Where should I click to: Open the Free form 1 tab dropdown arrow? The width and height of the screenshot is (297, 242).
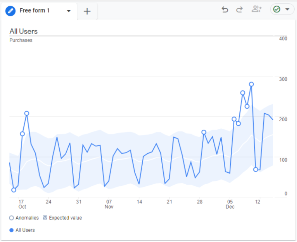coord(69,11)
